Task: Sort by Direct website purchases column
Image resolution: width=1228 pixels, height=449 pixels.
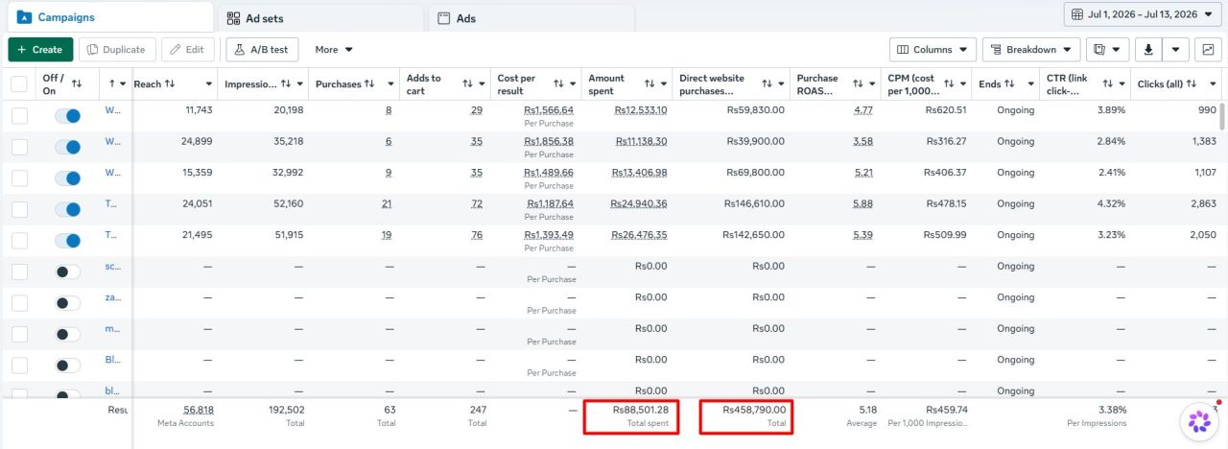Action: tap(767, 84)
